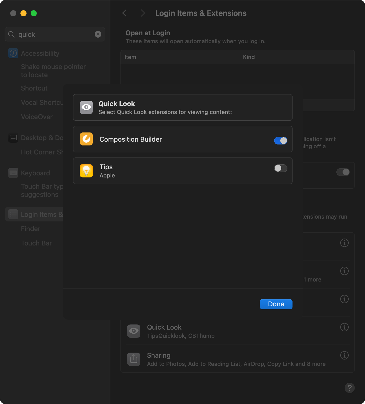Open info for the Quick Look extensions row
Viewport: 365px width, 404px height.
tap(344, 327)
